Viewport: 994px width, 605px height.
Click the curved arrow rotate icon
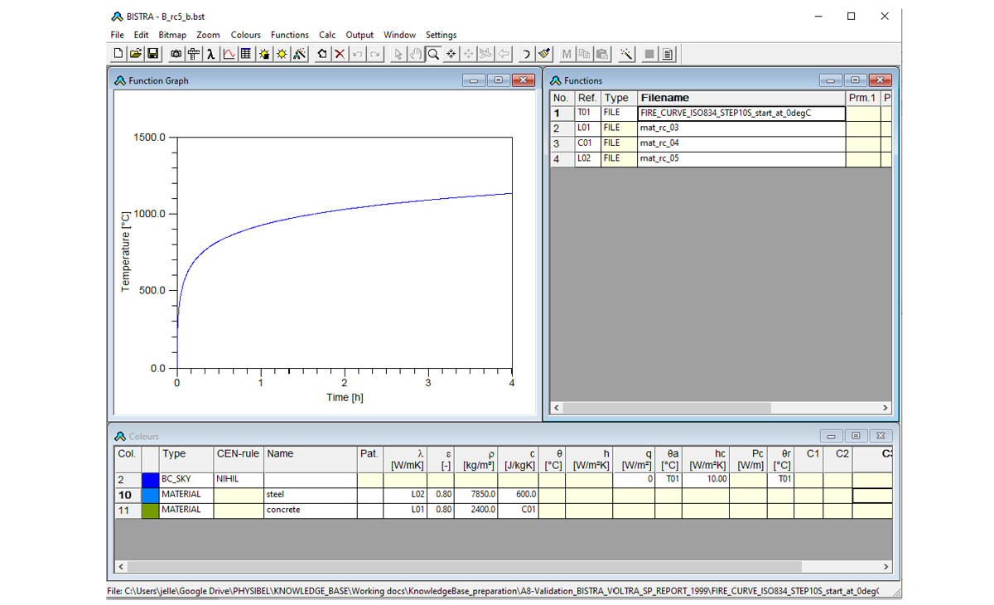526,54
